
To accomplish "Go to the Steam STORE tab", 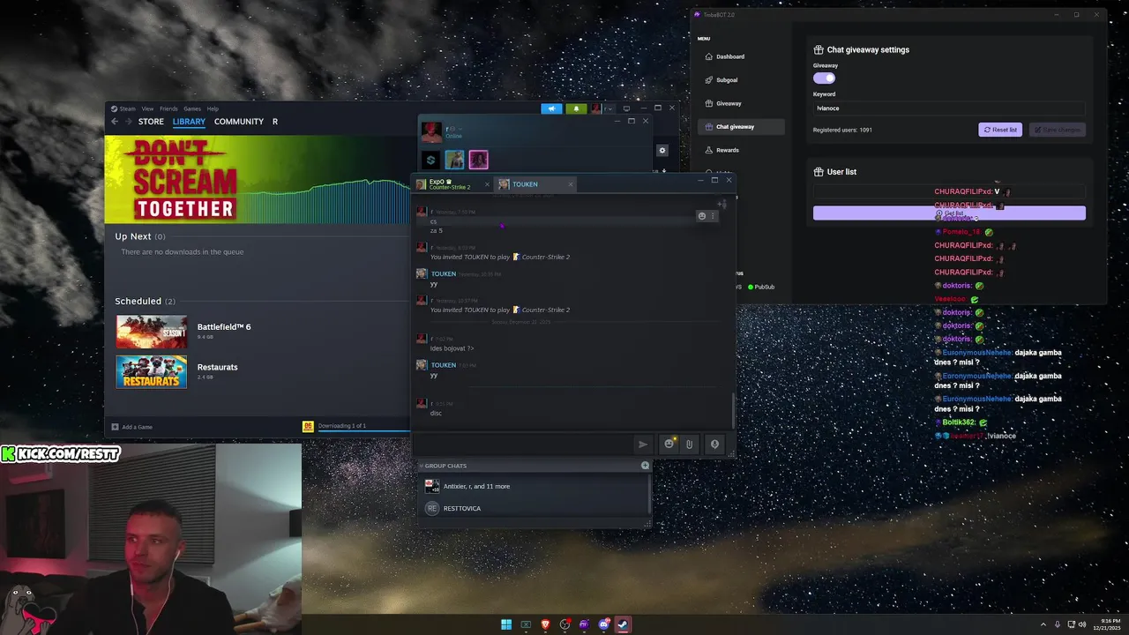I will point(151,122).
